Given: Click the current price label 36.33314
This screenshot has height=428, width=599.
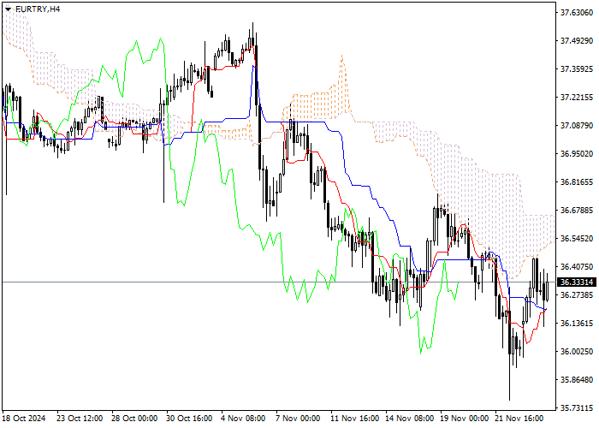Looking at the screenshot, I should (x=577, y=282).
